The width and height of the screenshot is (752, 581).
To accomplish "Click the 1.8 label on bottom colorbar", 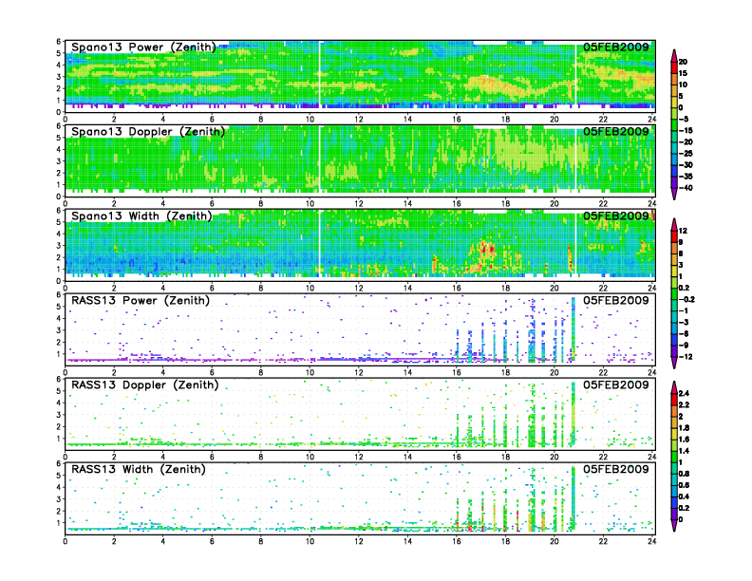I will click(685, 427).
